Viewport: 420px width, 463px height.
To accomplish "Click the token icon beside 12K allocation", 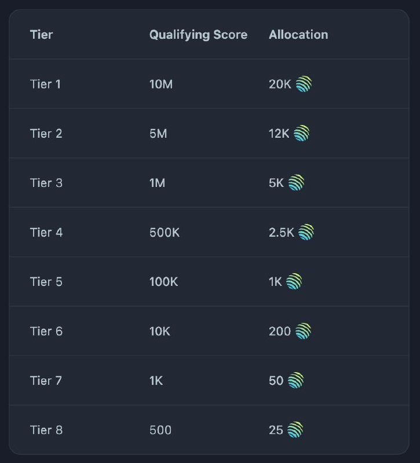I will [x=301, y=134].
